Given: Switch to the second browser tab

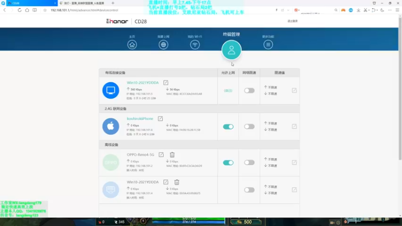Looking at the screenshot, I should pyautogui.click(x=83, y=3).
